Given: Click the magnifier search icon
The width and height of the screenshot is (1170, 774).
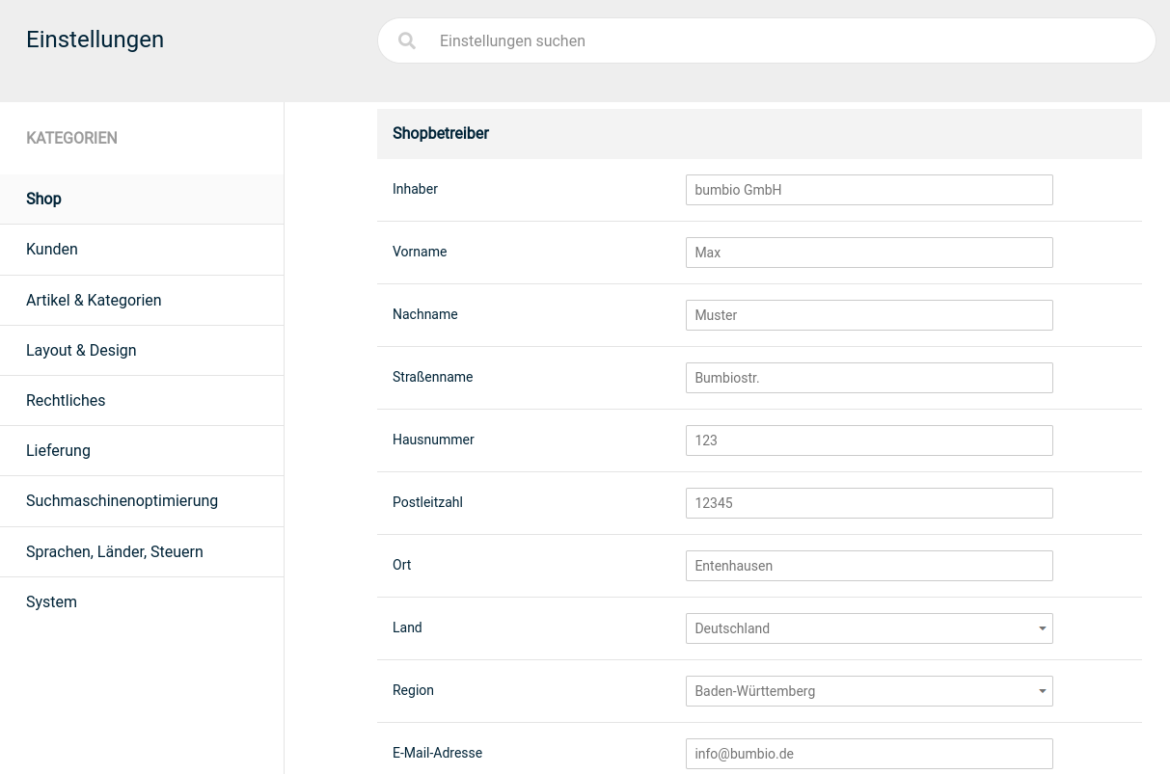Looking at the screenshot, I should point(407,40).
